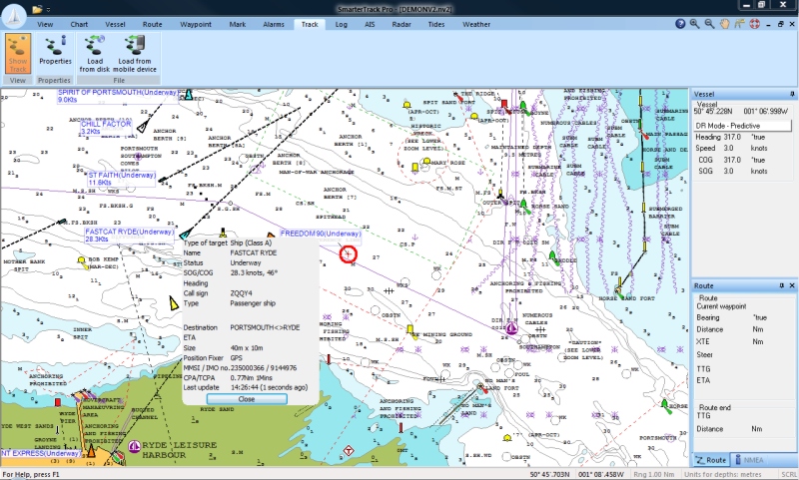Open the AIS ribbon tab
Screen dimensions: 799x480
368,23
